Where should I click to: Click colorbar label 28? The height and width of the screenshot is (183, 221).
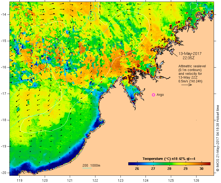click(169, 168)
